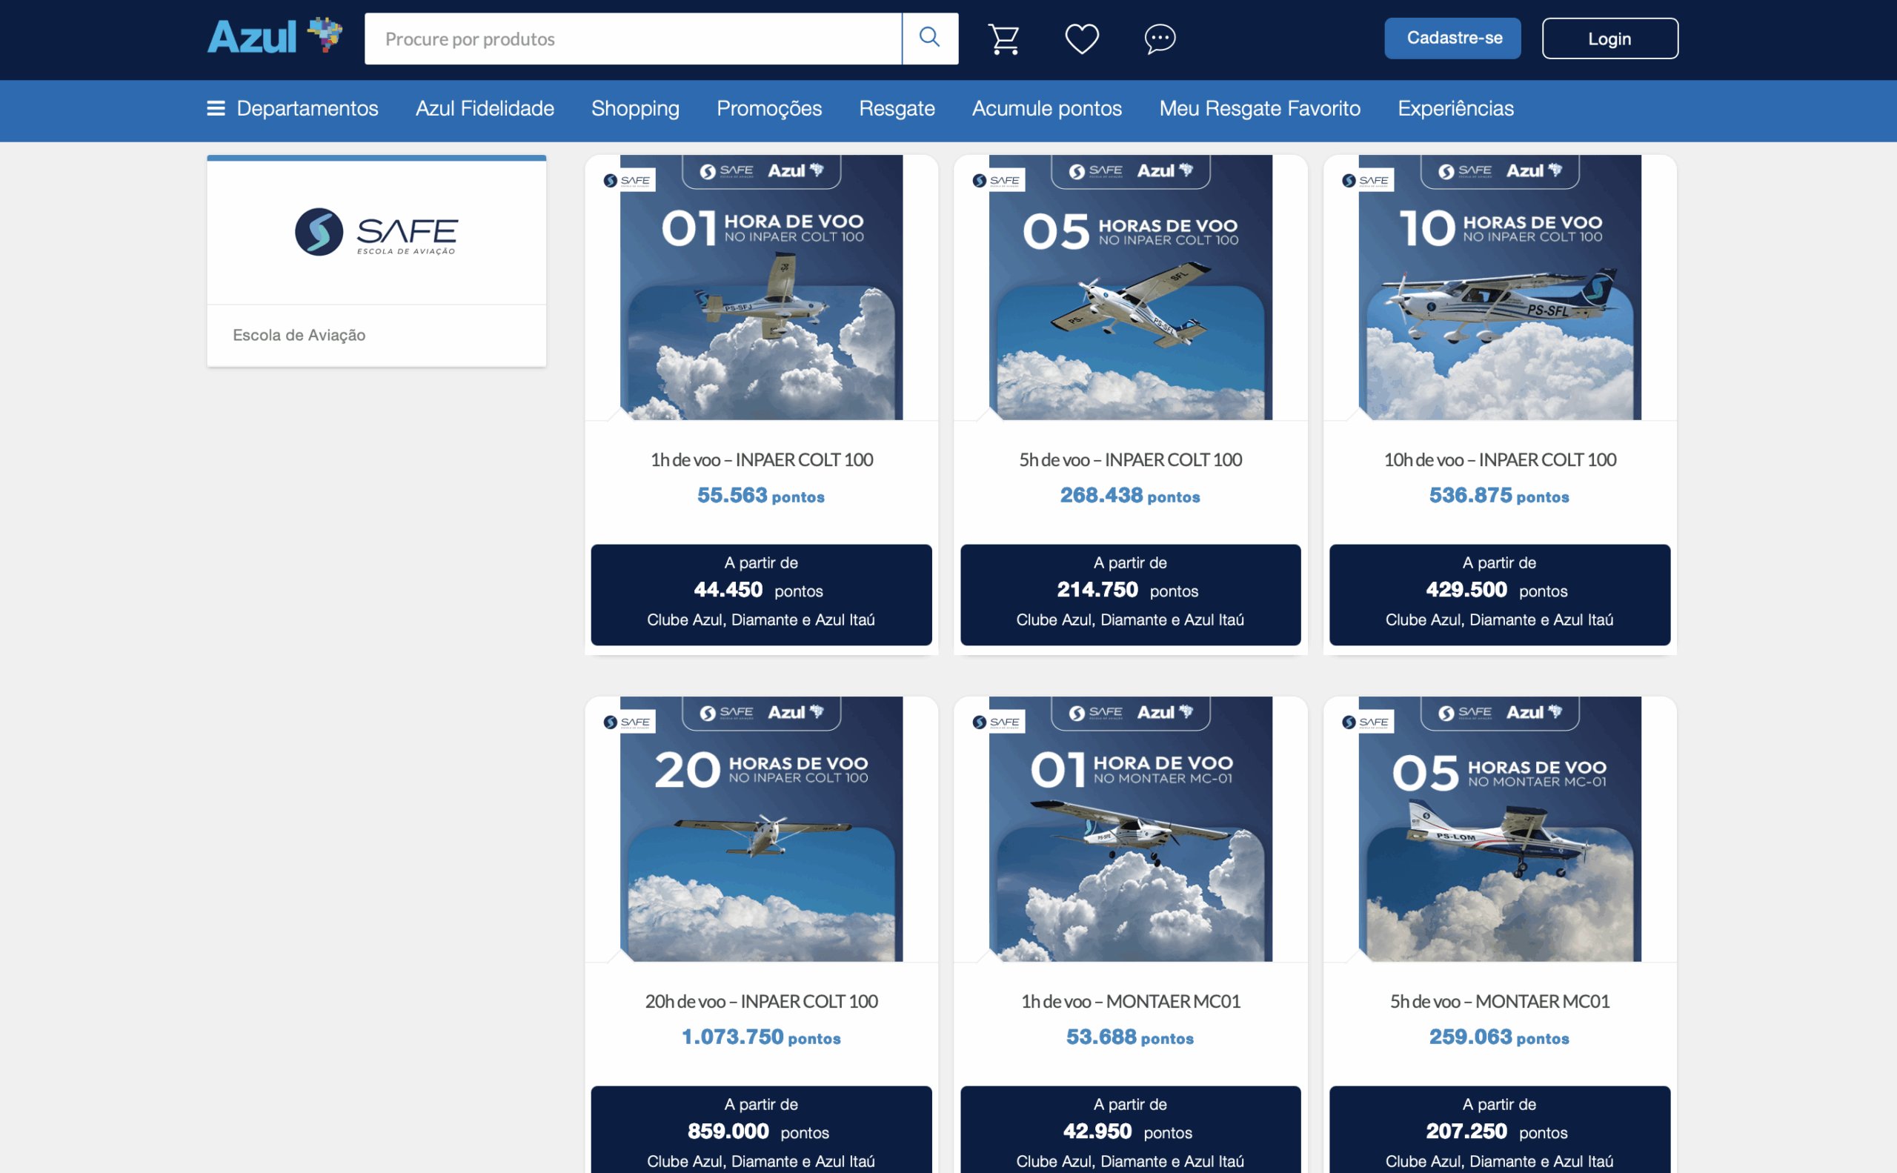
Task: Click title 5h de voo – INPAER COLT 100
Action: pos(1131,460)
